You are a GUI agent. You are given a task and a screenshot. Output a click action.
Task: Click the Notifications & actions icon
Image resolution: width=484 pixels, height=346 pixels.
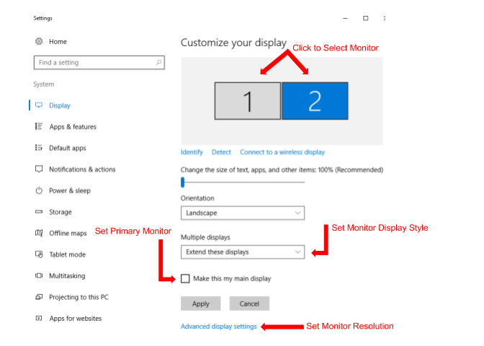[x=39, y=169]
